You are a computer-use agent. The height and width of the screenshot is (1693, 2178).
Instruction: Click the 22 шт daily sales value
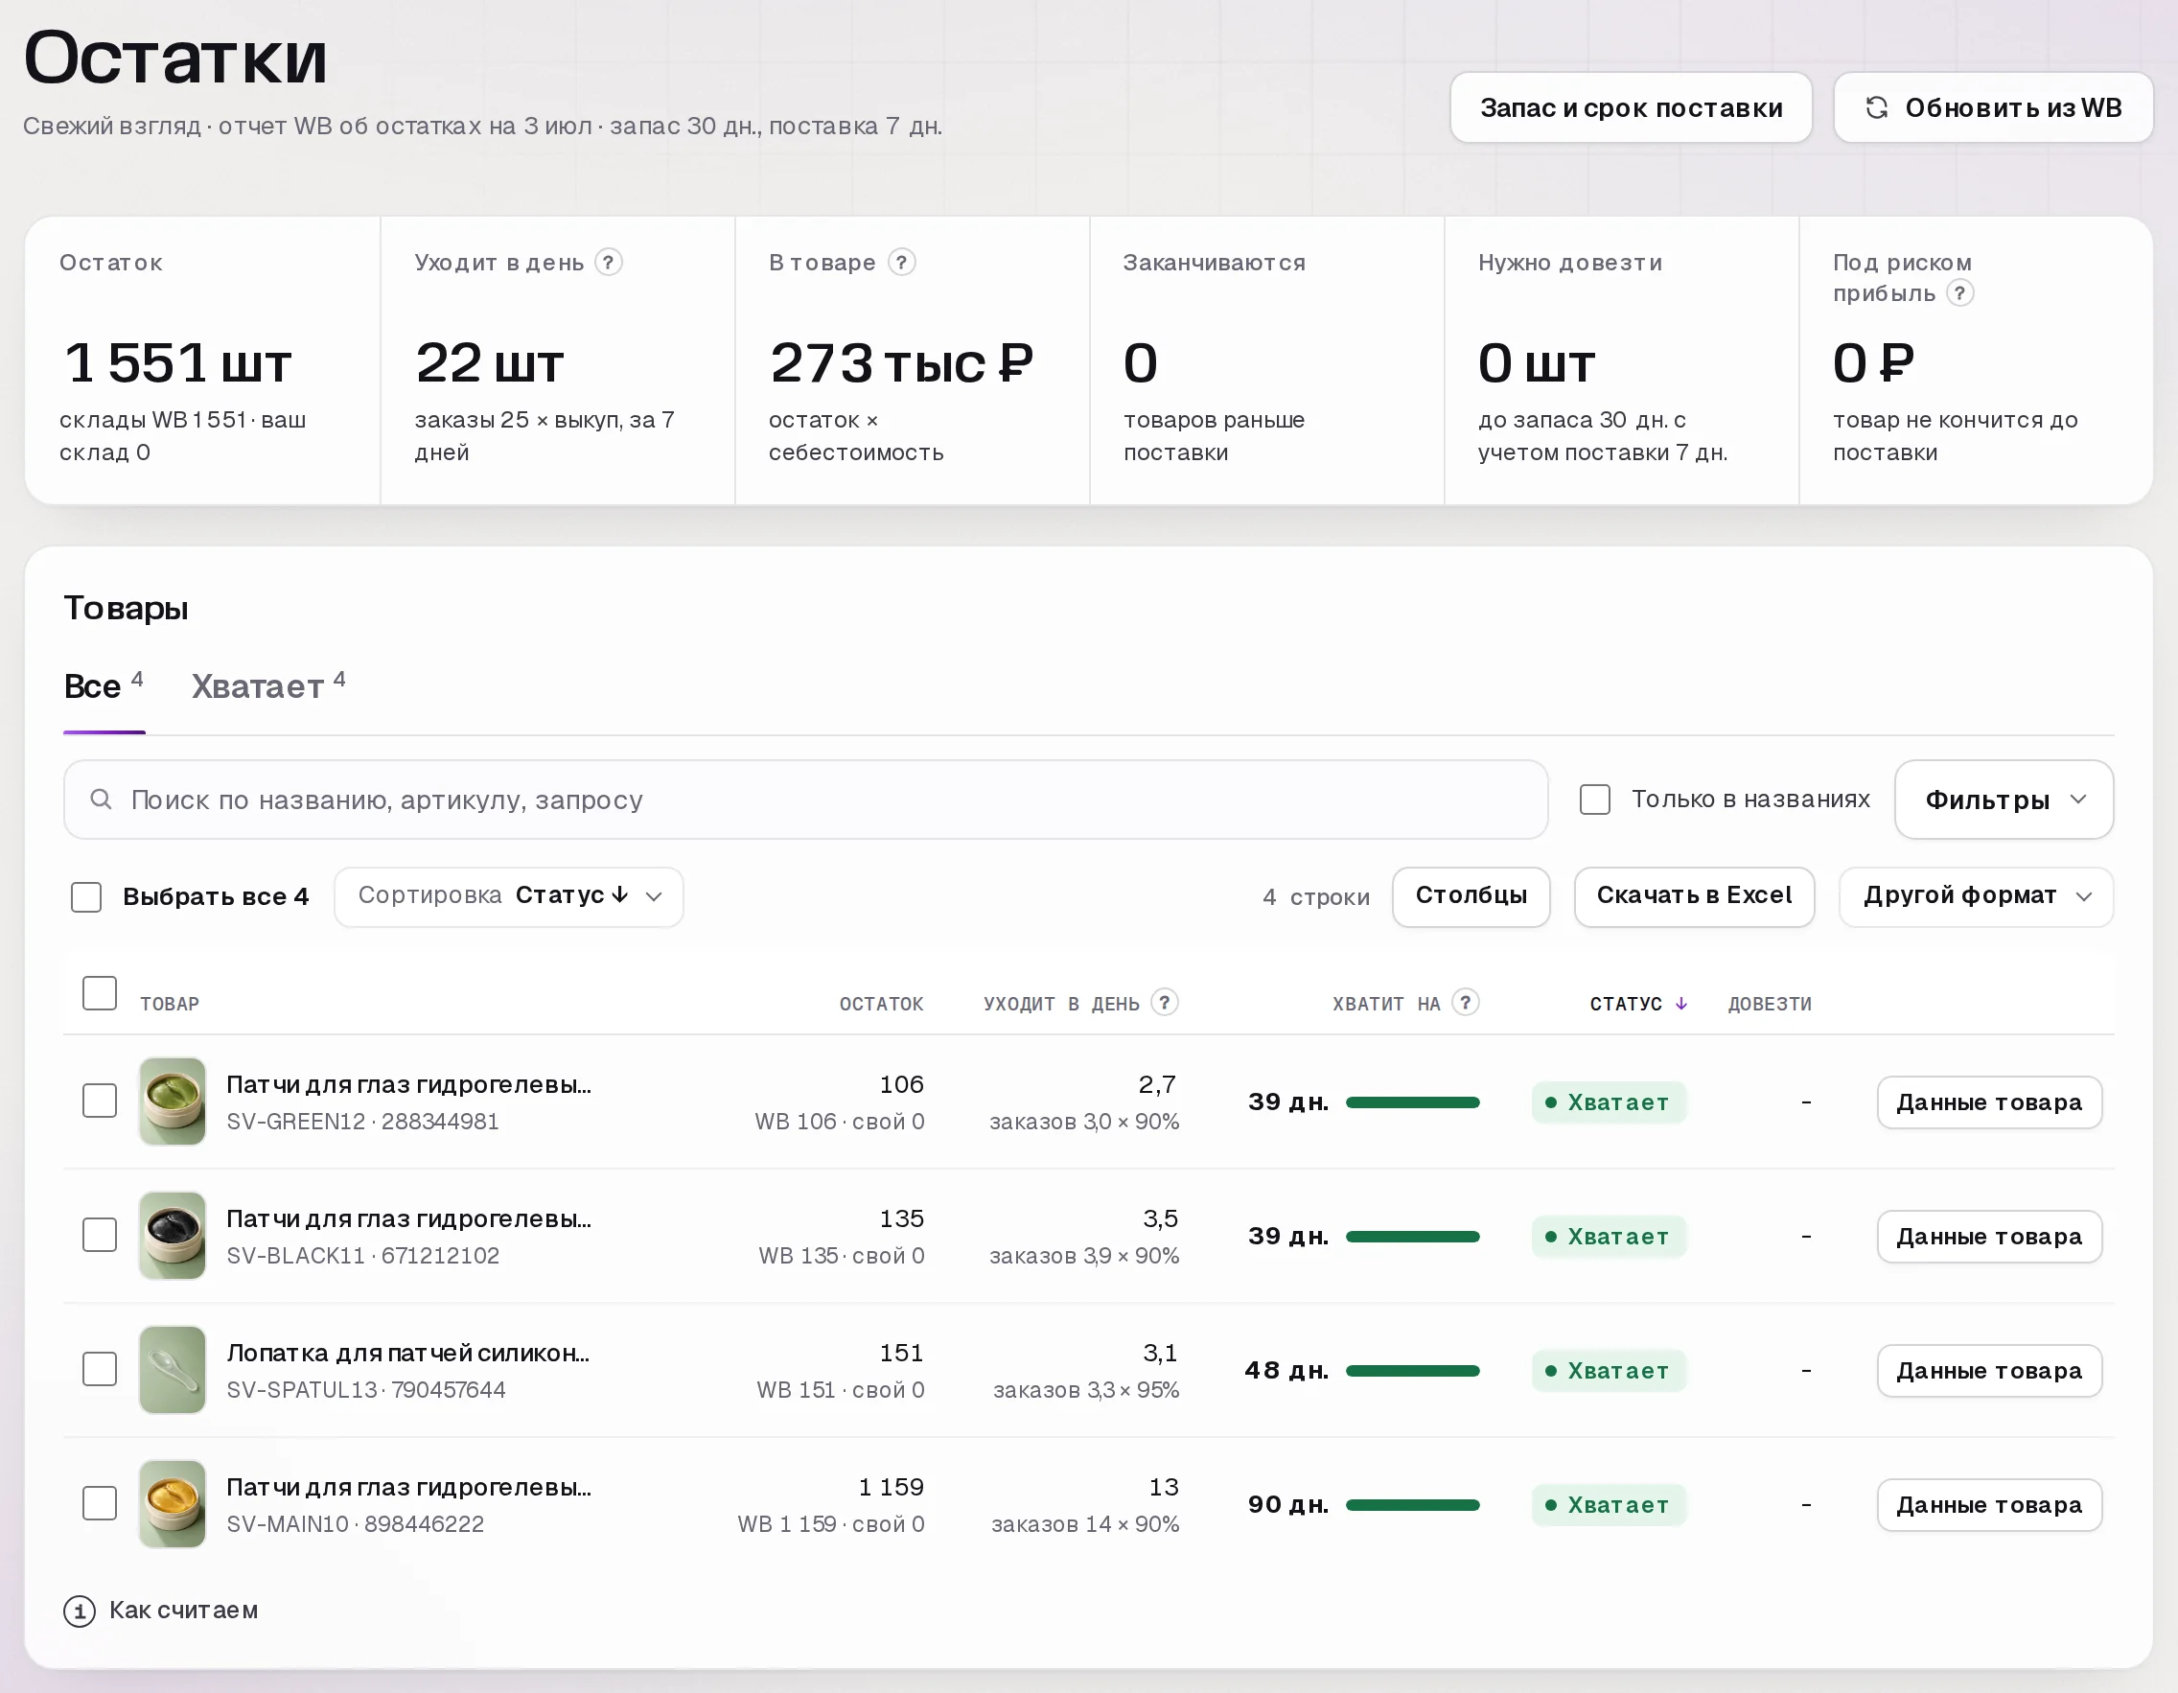coord(490,363)
